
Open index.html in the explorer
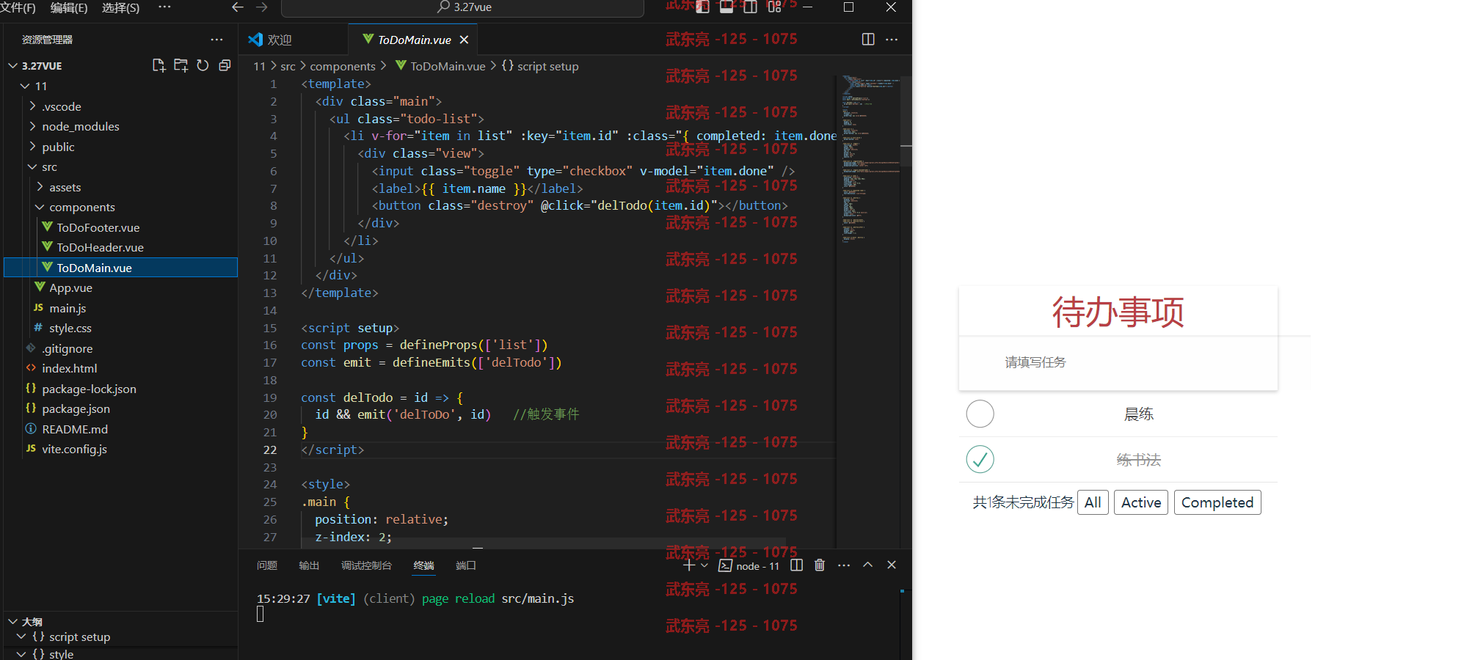tap(69, 368)
